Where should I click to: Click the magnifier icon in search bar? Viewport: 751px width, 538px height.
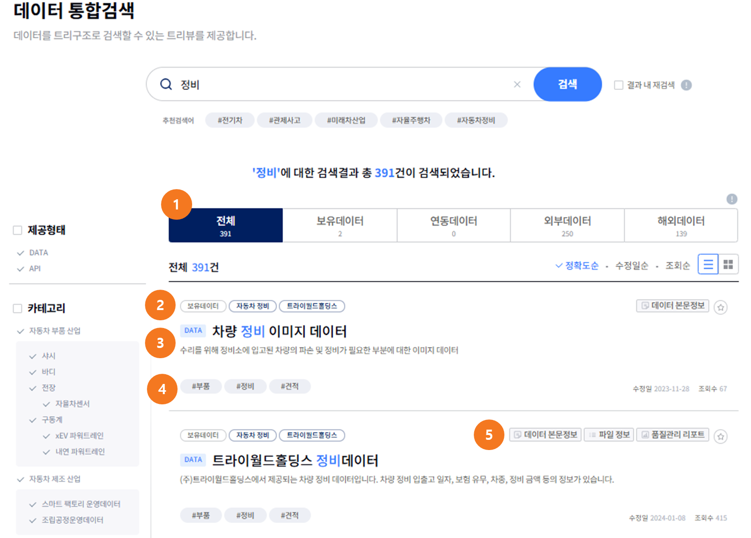pyautogui.click(x=166, y=84)
